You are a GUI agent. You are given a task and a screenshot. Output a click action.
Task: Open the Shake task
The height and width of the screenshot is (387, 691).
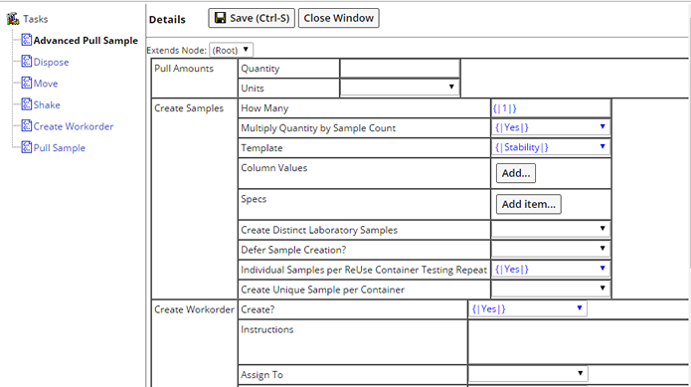click(x=47, y=104)
